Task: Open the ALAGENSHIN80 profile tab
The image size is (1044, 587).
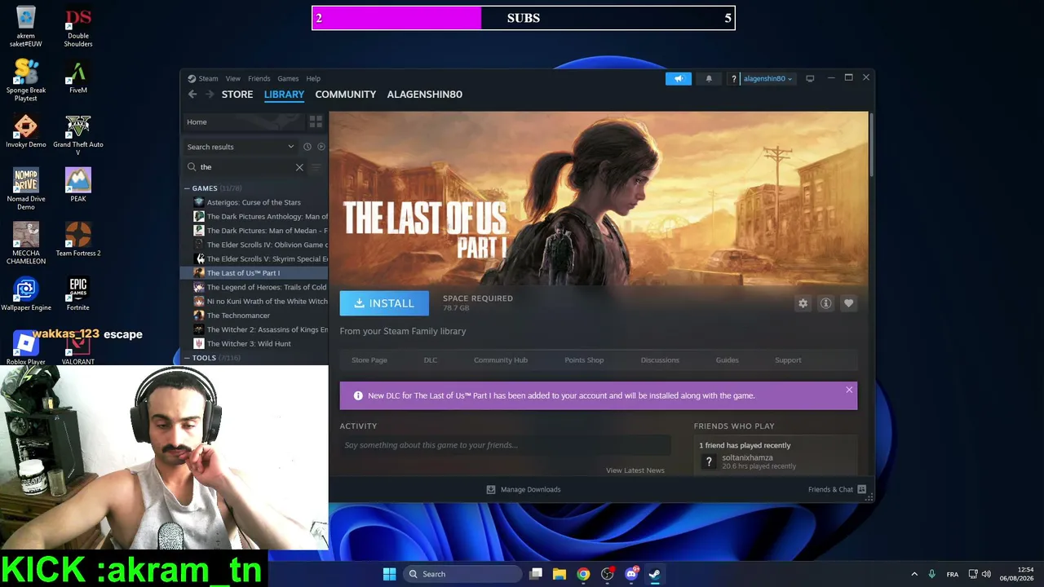Action: click(x=425, y=95)
